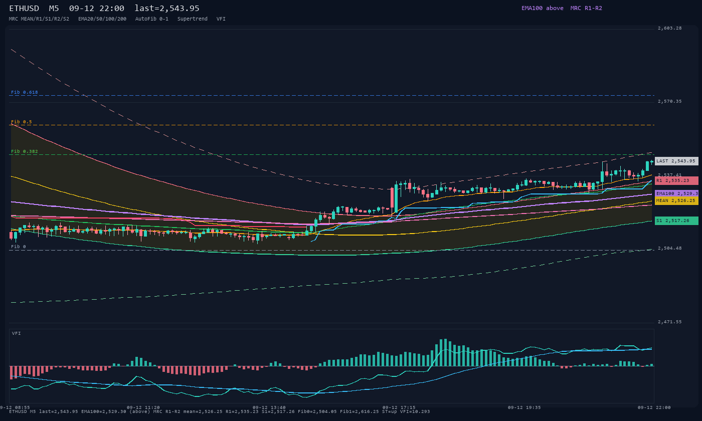Click the LAST 2,543.95 price tag
This screenshot has width=702, height=421.
[676, 161]
